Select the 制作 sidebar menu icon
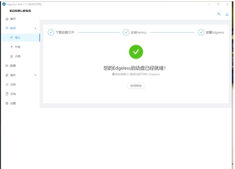 tap(7, 28)
